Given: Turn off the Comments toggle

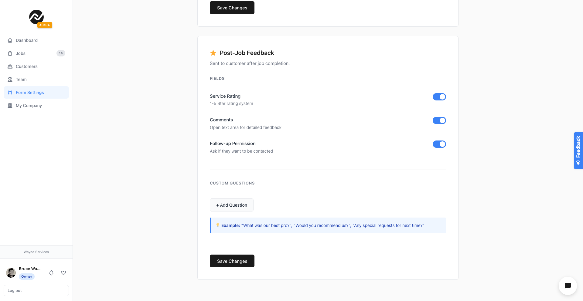Looking at the screenshot, I should tap(439, 120).
